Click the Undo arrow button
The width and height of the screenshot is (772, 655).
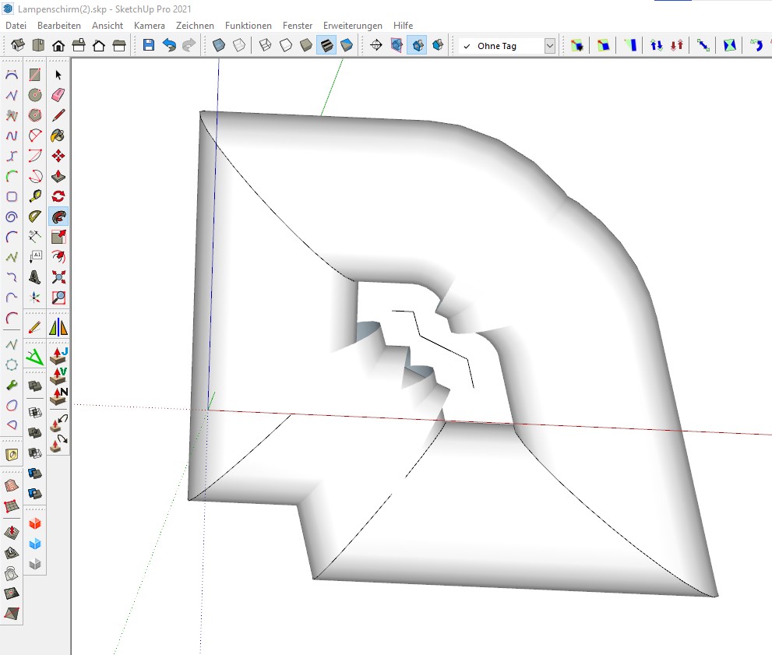(x=169, y=46)
